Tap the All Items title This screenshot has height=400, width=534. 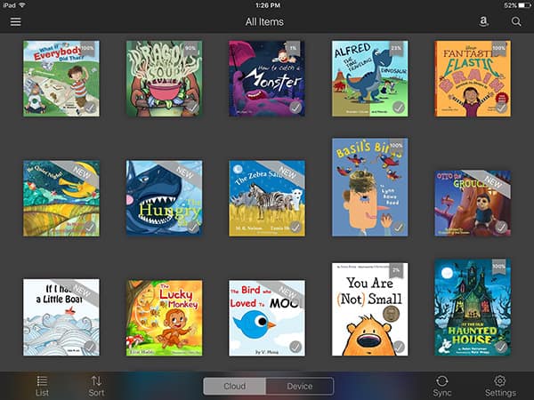click(x=266, y=21)
